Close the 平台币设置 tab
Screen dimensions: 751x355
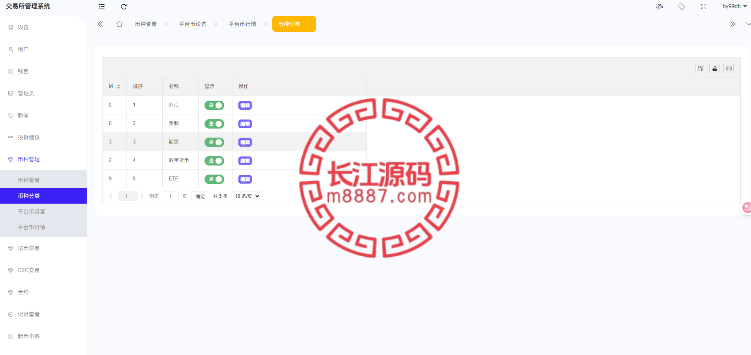(216, 24)
